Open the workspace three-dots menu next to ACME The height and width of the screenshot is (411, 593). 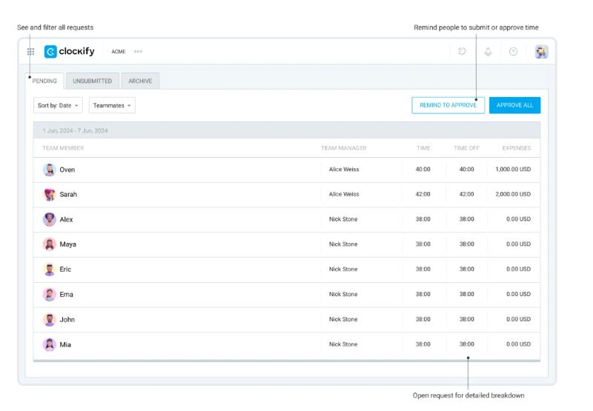pos(138,52)
